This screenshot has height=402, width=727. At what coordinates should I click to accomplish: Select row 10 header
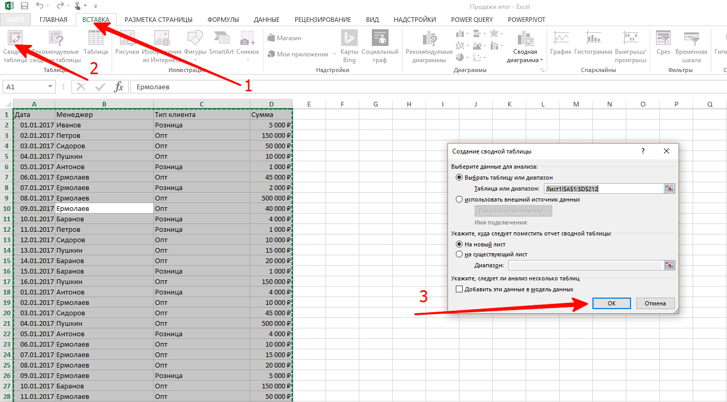point(7,208)
